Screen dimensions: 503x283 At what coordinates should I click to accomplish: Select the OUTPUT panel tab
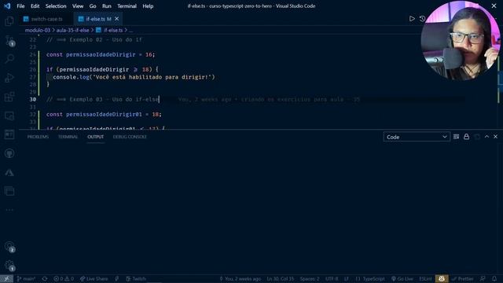pyautogui.click(x=96, y=137)
